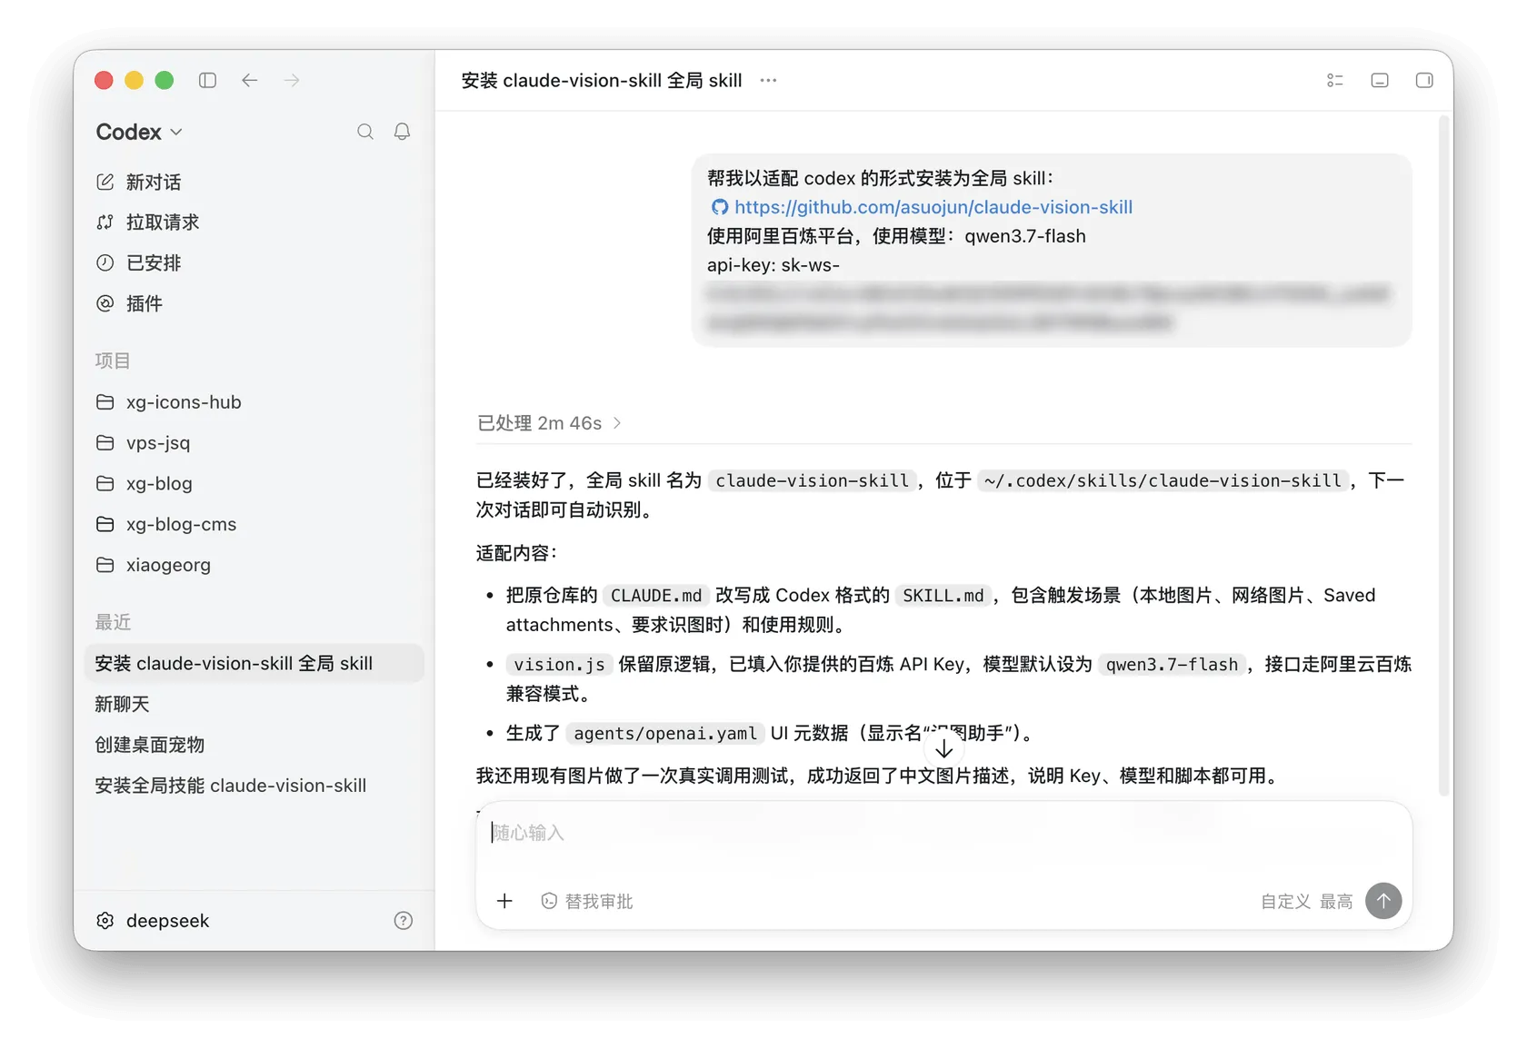Screen dimensions: 1527x1048
Task: Open the xg-blog project
Action: click(145, 483)
